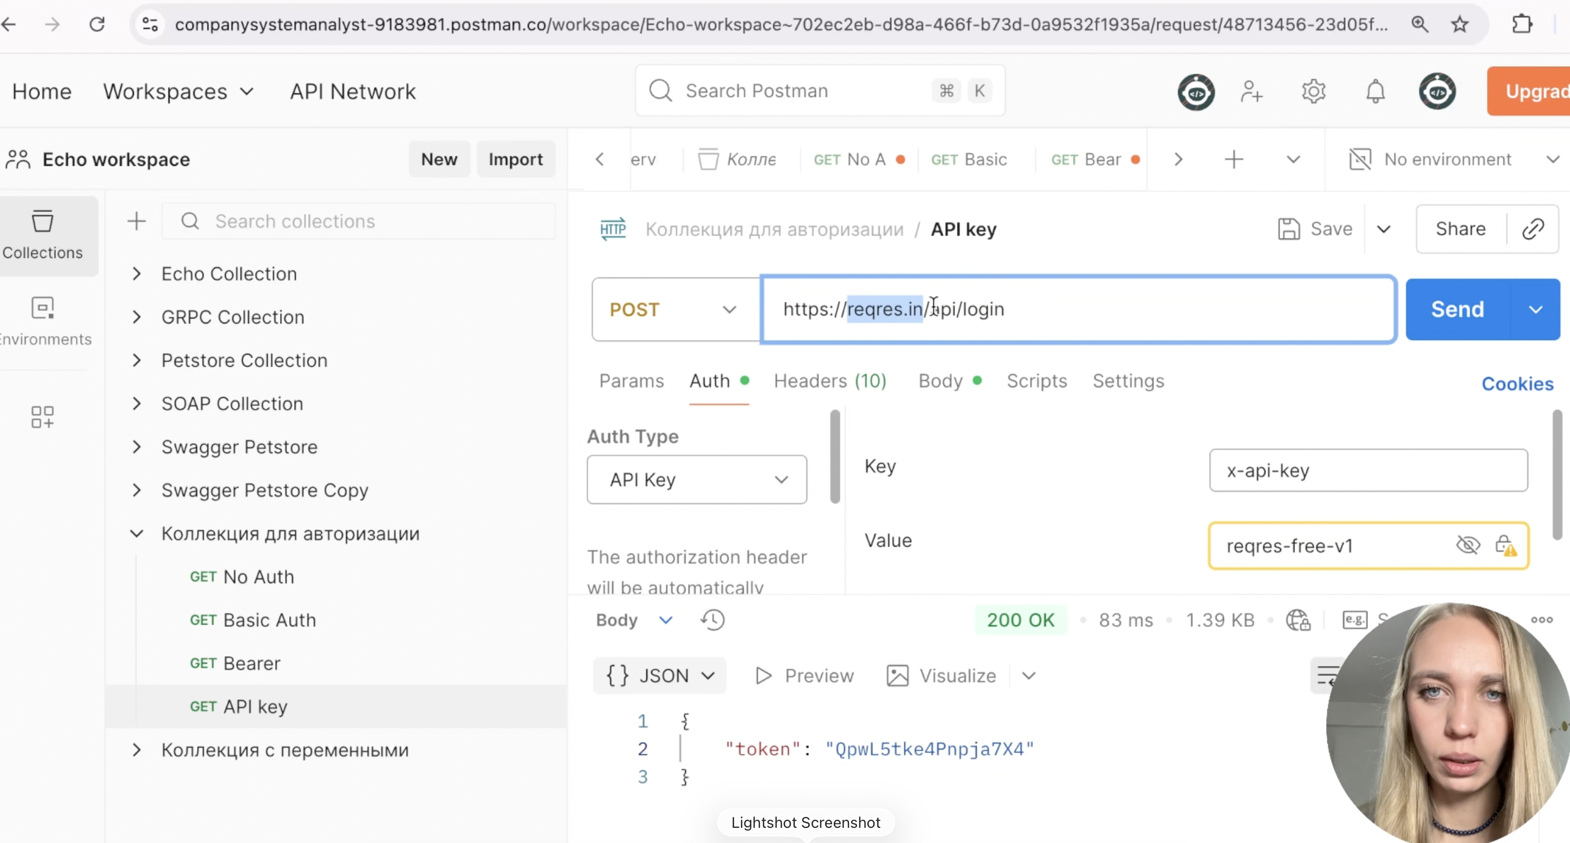Open the POST method dropdown
Screen dimensions: 1570x843
(x=676, y=309)
